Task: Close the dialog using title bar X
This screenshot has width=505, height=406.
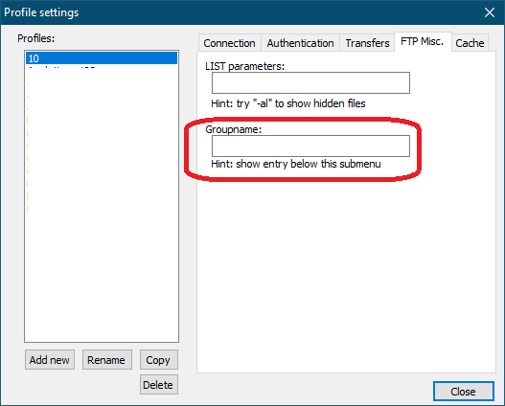Action: tap(490, 12)
